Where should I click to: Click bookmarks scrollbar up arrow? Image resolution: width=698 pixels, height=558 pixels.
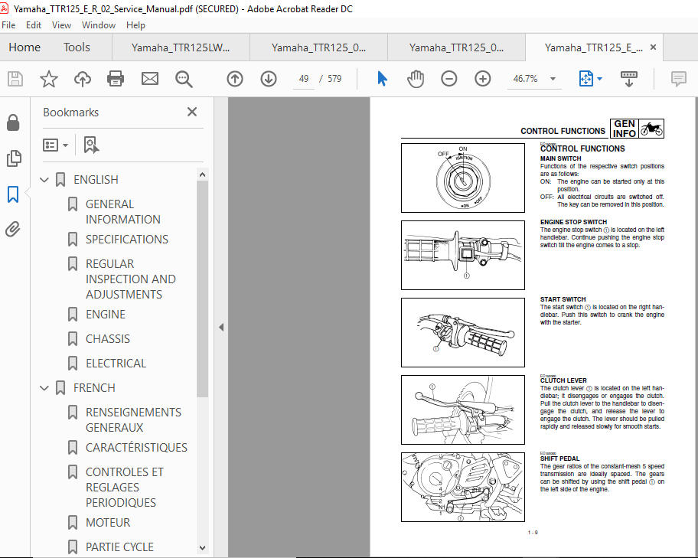coord(202,175)
